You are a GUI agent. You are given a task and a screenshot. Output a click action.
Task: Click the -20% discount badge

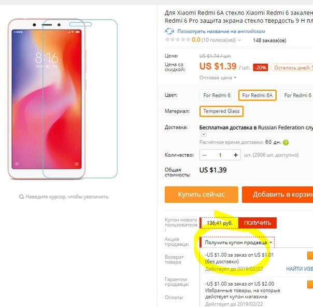coord(261,68)
